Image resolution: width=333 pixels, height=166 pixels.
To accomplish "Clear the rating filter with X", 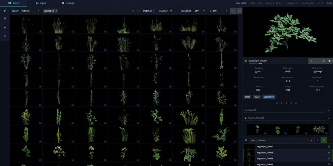I will click(x=227, y=11).
